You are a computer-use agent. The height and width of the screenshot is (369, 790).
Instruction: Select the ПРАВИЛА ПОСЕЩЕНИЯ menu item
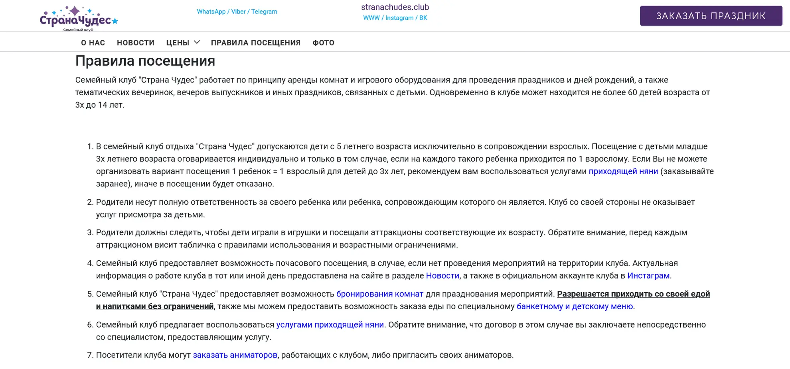coord(256,43)
